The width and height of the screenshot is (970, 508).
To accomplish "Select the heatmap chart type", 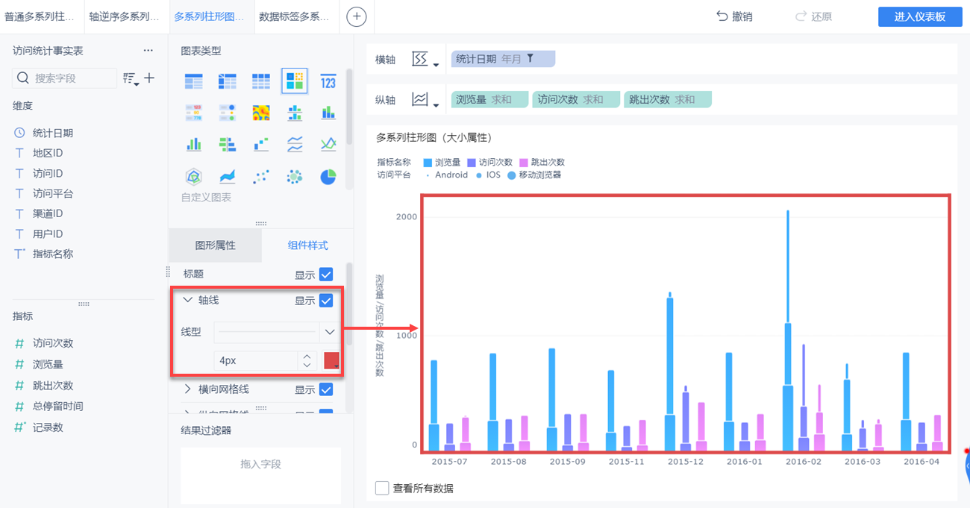I will (261, 113).
